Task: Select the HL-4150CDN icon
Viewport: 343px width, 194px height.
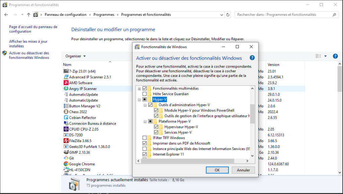Action: point(66,170)
